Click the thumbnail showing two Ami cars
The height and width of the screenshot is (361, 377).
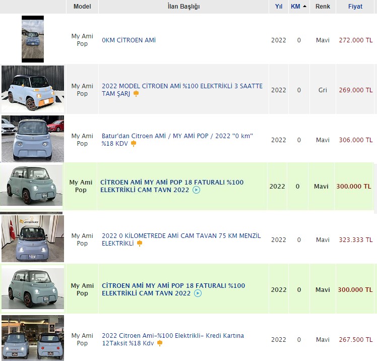tap(33, 338)
